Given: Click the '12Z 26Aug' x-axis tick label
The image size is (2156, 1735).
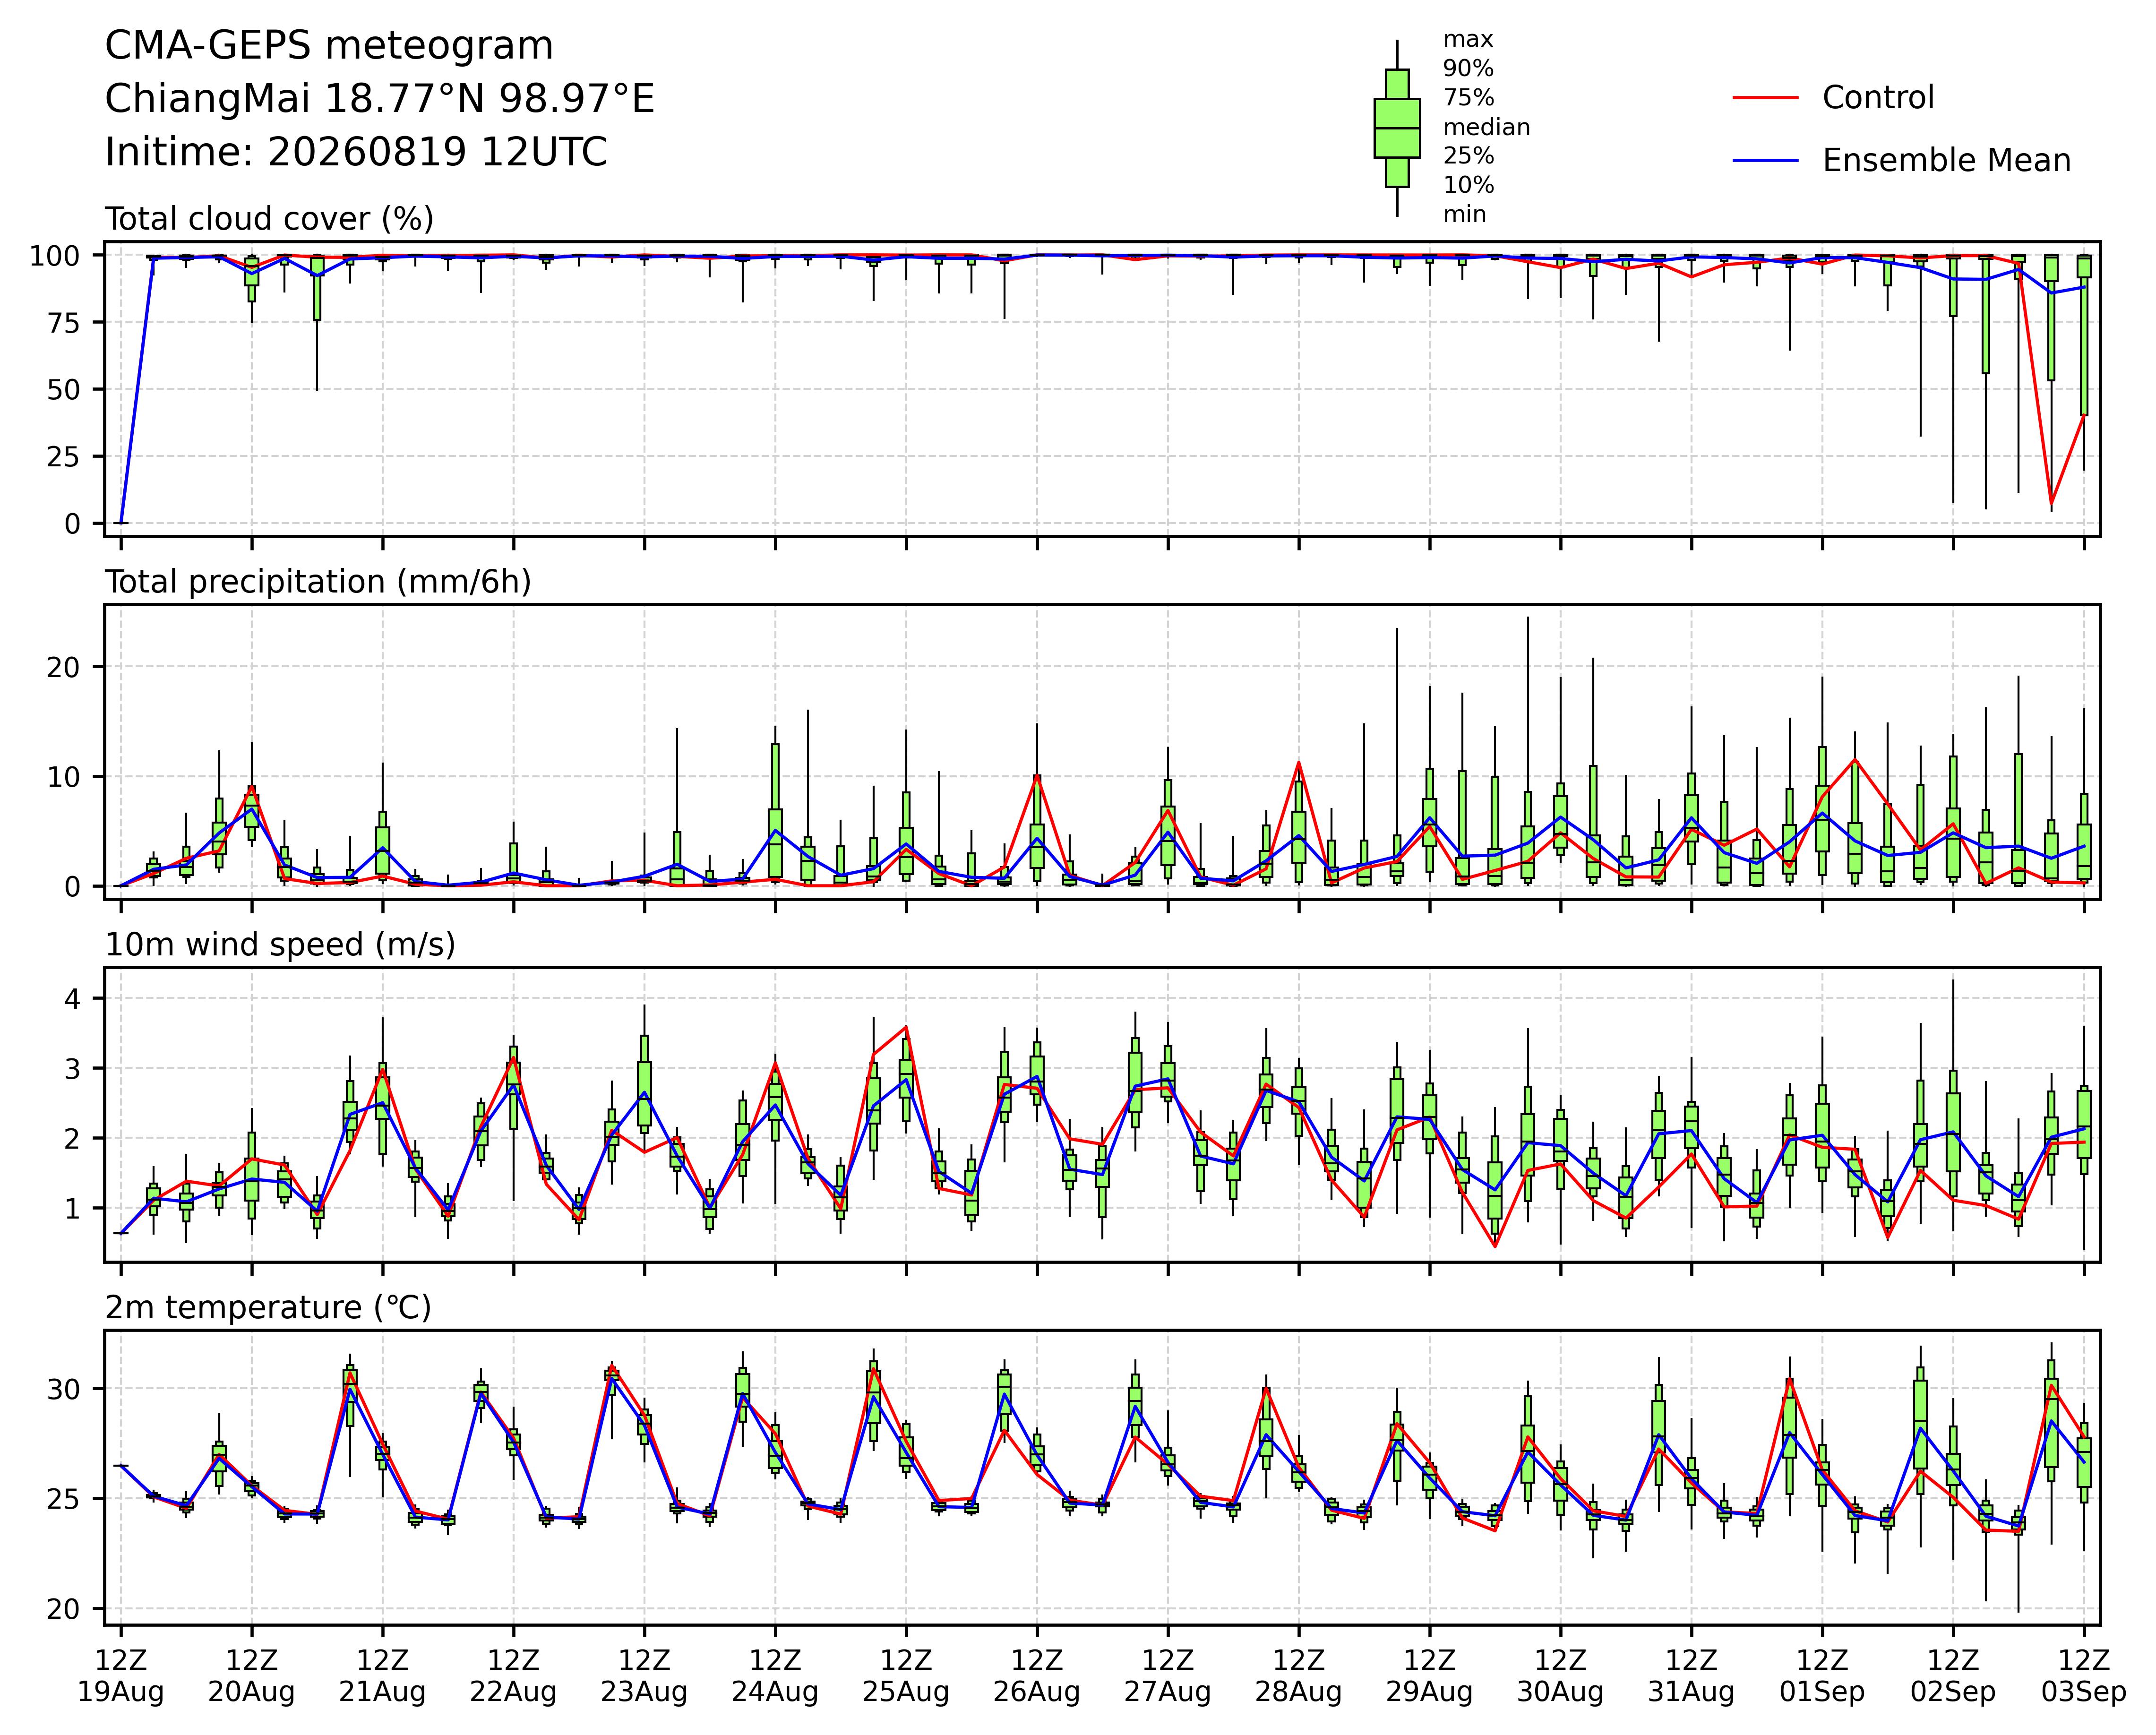Looking at the screenshot, I should pos(1037,1677).
